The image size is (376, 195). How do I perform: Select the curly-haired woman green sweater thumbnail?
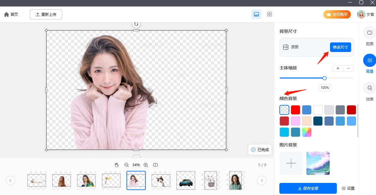(236, 180)
